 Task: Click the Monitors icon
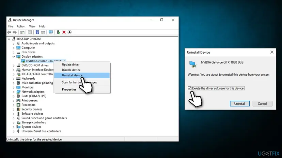click(18, 87)
